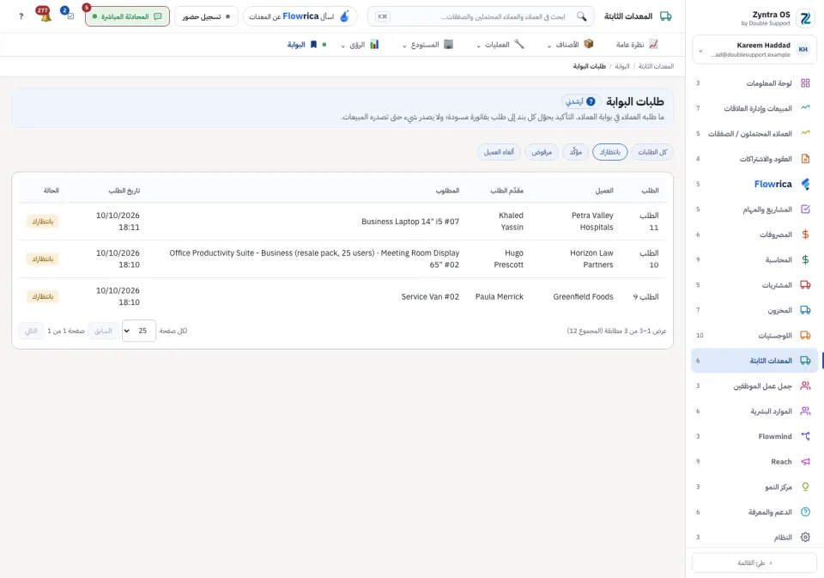This screenshot has height=578, width=824.
Task: Click the Human Resources people icon
Action: pyautogui.click(x=805, y=411)
